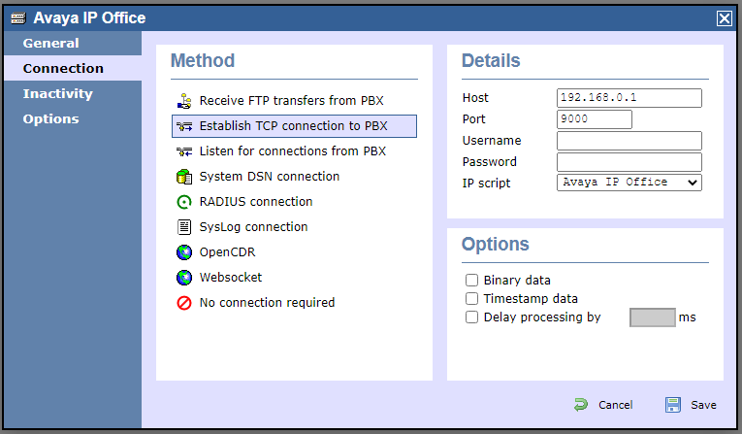Click the OpenCDR globe icon

pyautogui.click(x=184, y=252)
